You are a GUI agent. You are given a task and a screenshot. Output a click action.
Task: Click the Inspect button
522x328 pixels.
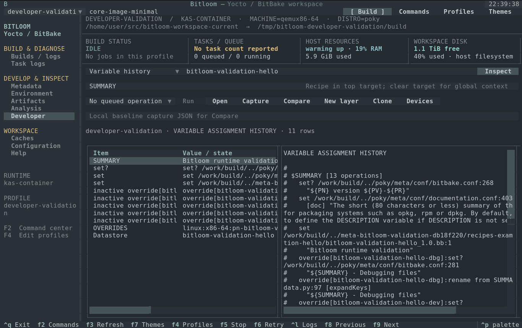click(498, 71)
